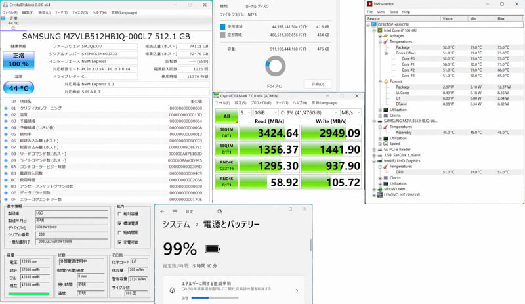Click the SAMSUNG MZVLB512HBJQ drive icon in HWMonitor
Viewport: 525px width, 304px height.
pos(380,121)
